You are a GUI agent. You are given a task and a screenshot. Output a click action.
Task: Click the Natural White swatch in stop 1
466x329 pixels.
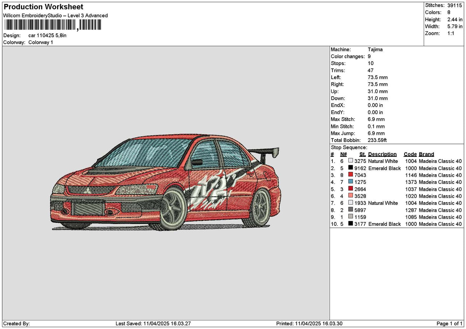[x=351, y=161]
